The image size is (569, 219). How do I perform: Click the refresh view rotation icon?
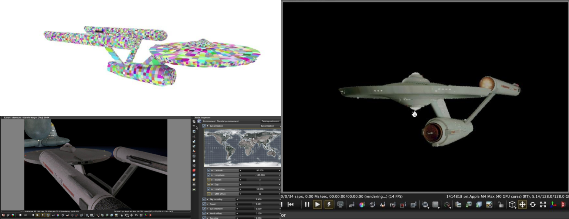[x=533, y=204]
